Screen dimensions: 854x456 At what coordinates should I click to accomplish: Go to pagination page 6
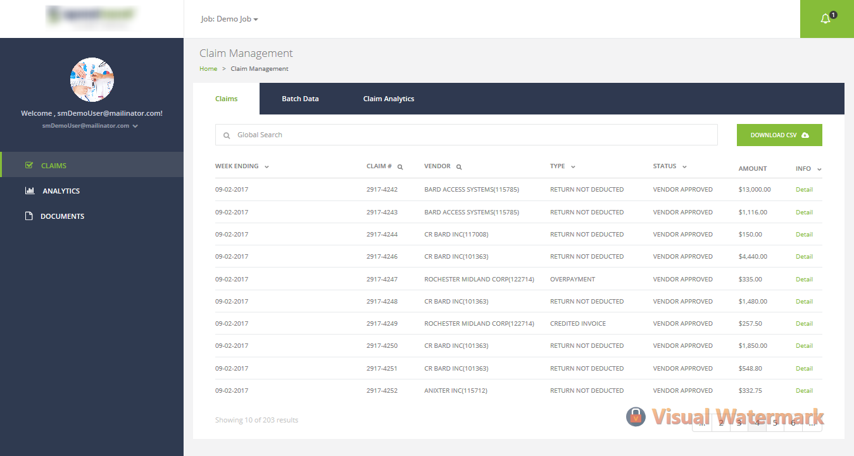(x=793, y=423)
